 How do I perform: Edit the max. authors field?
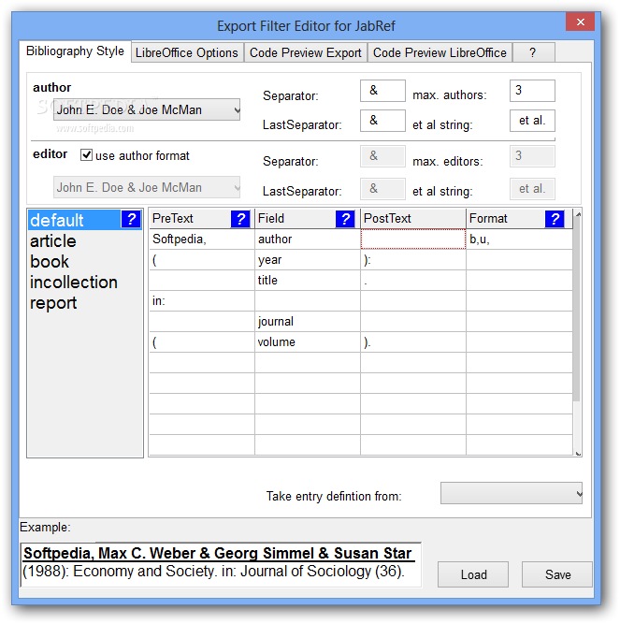[532, 91]
